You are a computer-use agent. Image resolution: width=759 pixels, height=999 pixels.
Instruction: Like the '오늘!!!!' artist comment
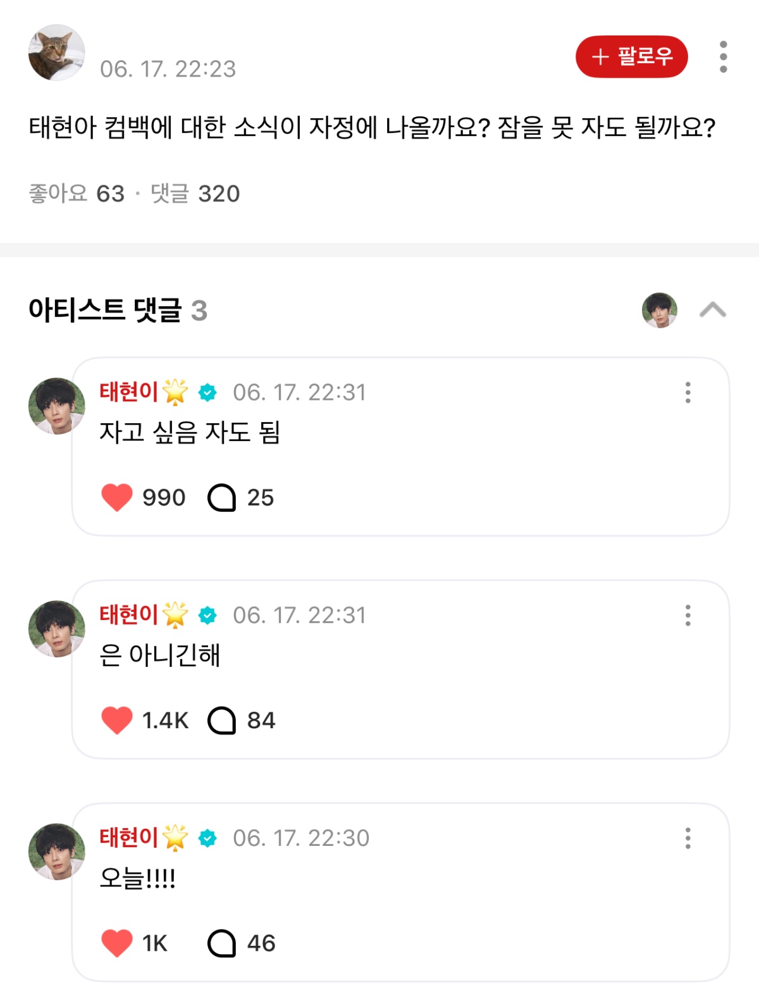click(117, 943)
